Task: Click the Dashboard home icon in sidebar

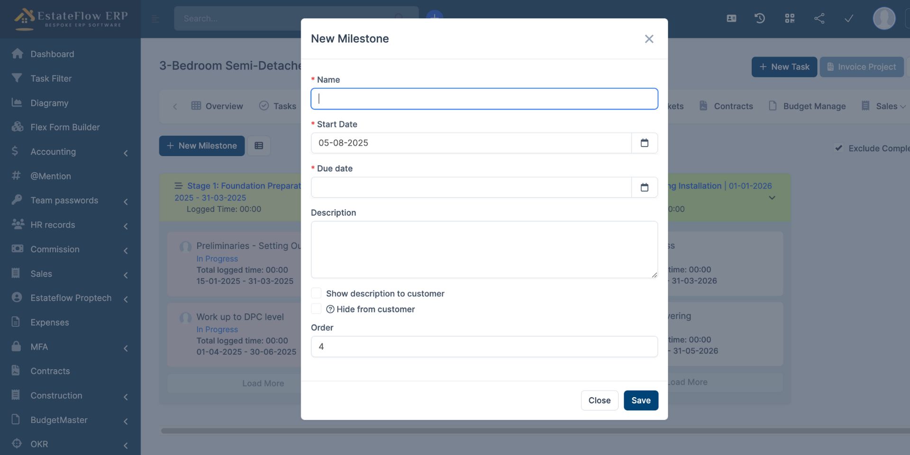Action: click(x=18, y=54)
